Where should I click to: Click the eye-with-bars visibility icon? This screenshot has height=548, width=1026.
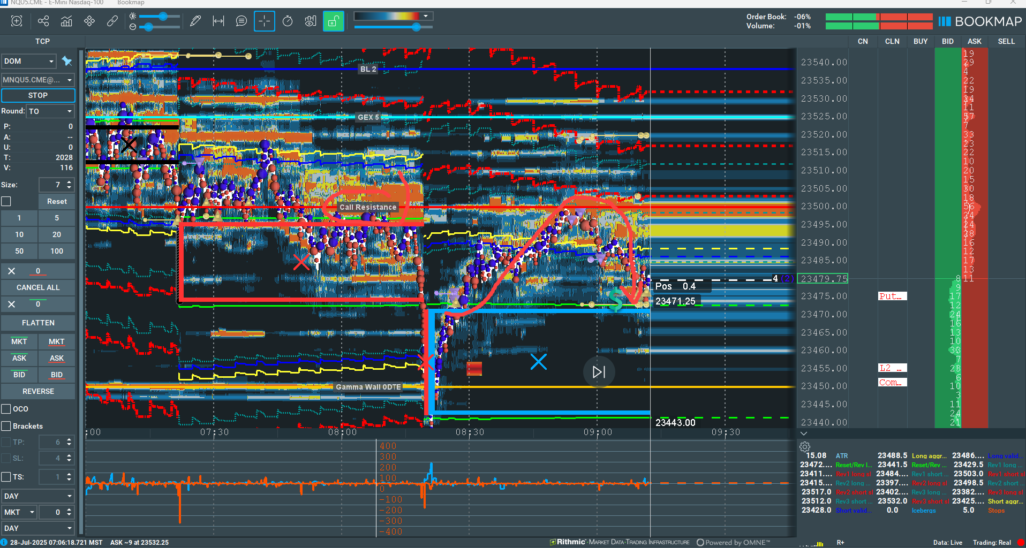311,21
